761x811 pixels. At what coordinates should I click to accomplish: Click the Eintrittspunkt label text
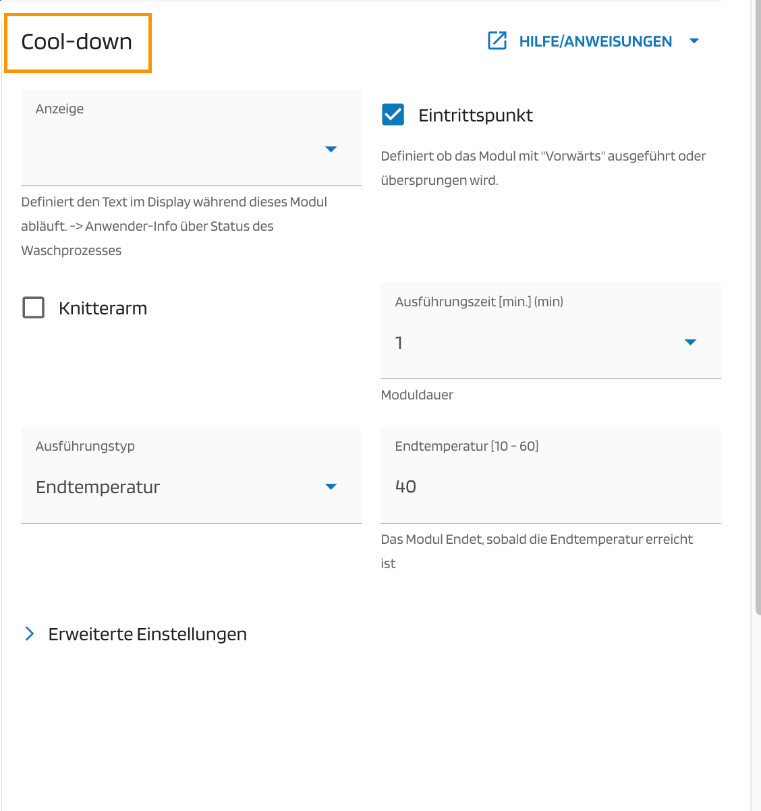point(475,115)
